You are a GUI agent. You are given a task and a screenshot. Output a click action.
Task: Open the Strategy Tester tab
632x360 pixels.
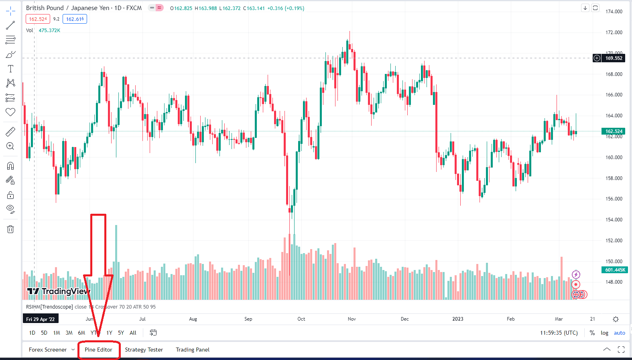point(144,350)
